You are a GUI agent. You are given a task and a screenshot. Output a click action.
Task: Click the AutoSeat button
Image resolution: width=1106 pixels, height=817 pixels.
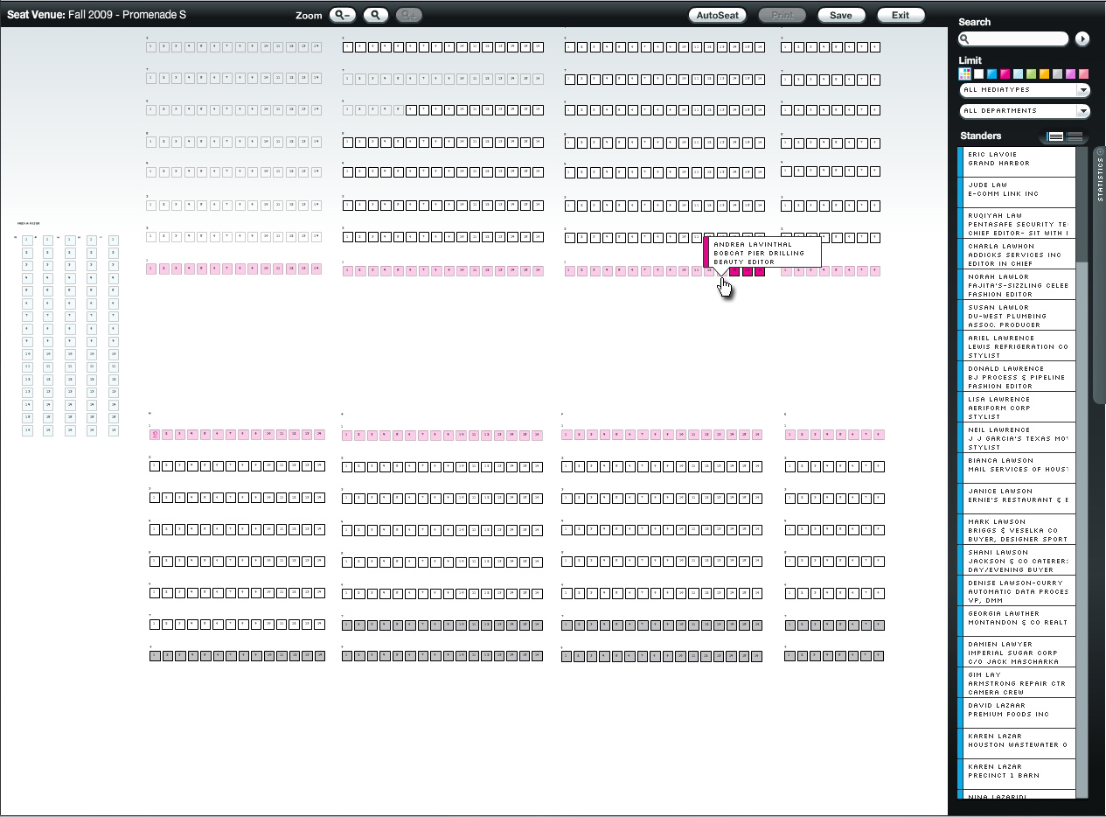tap(718, 15)
